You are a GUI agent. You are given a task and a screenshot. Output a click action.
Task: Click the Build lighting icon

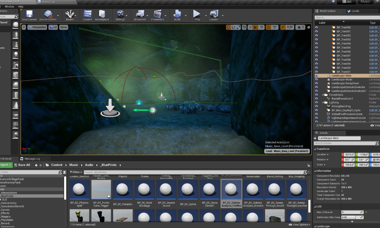click(x=177, y=15)
